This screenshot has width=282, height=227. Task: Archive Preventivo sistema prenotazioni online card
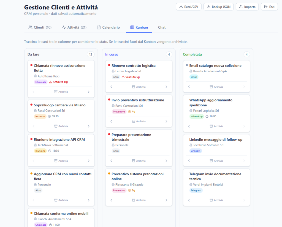tap(139, 200)
